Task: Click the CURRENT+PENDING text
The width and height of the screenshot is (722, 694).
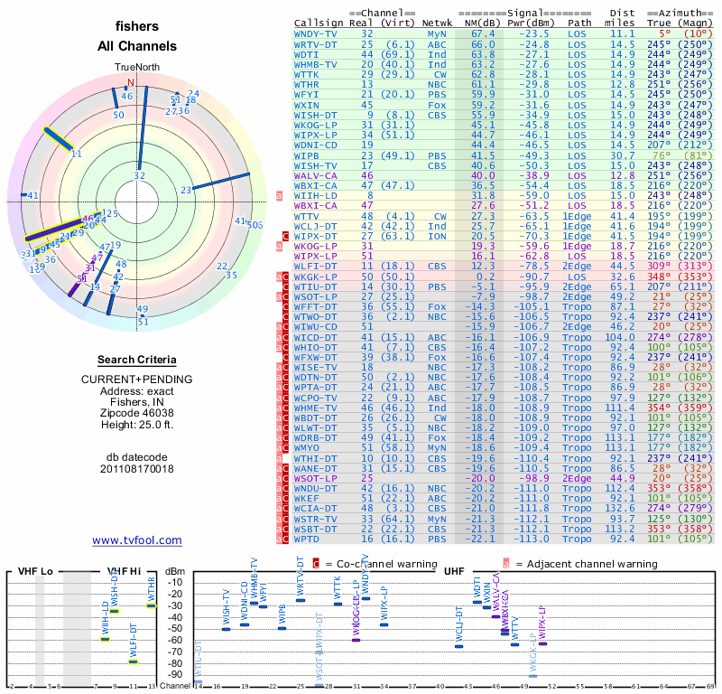Action: (x=137, y=380)
